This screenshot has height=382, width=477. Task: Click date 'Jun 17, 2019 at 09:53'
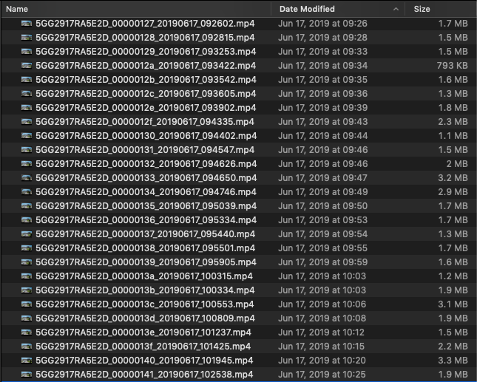[322, 220]
